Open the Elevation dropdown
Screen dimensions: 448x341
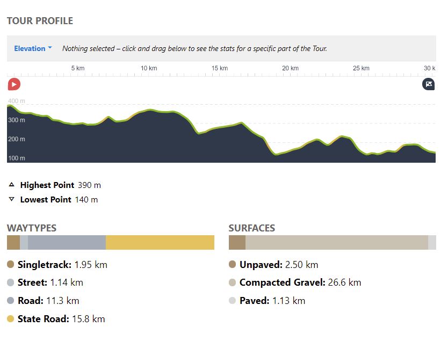point(33,48)
